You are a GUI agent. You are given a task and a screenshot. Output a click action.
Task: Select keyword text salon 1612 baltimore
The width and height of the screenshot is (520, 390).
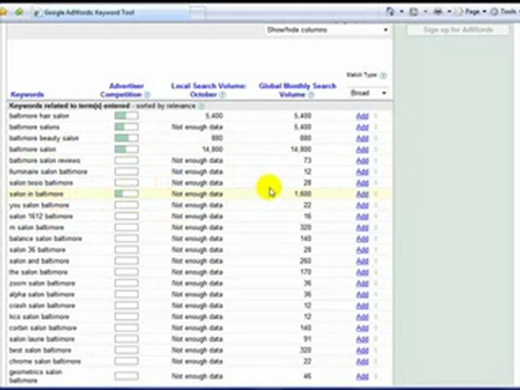[x=41, y=216]
